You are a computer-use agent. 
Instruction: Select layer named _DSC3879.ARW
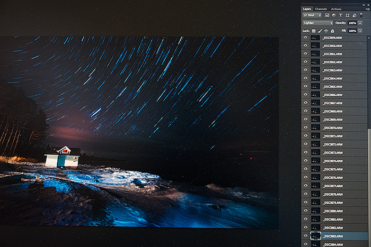coord(333,203)
